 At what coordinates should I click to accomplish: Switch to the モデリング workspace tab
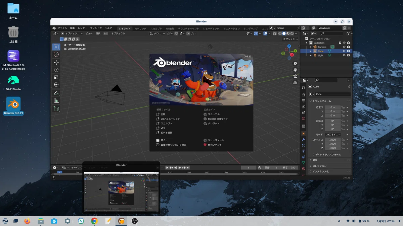(141, 29)
